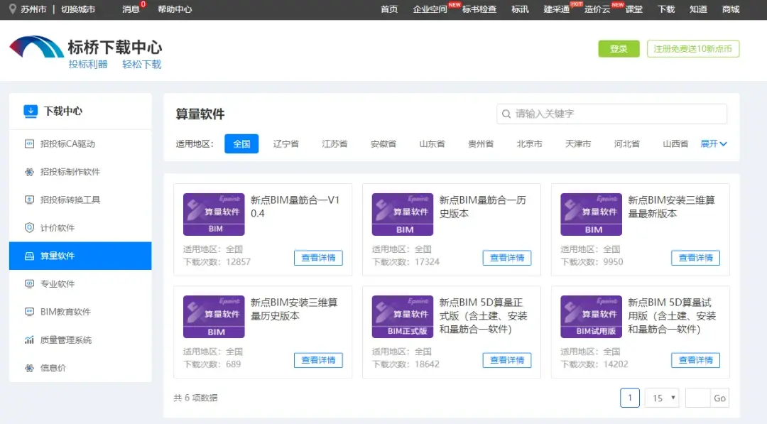Click the BIM教育软件 sidebar icon

29,312
